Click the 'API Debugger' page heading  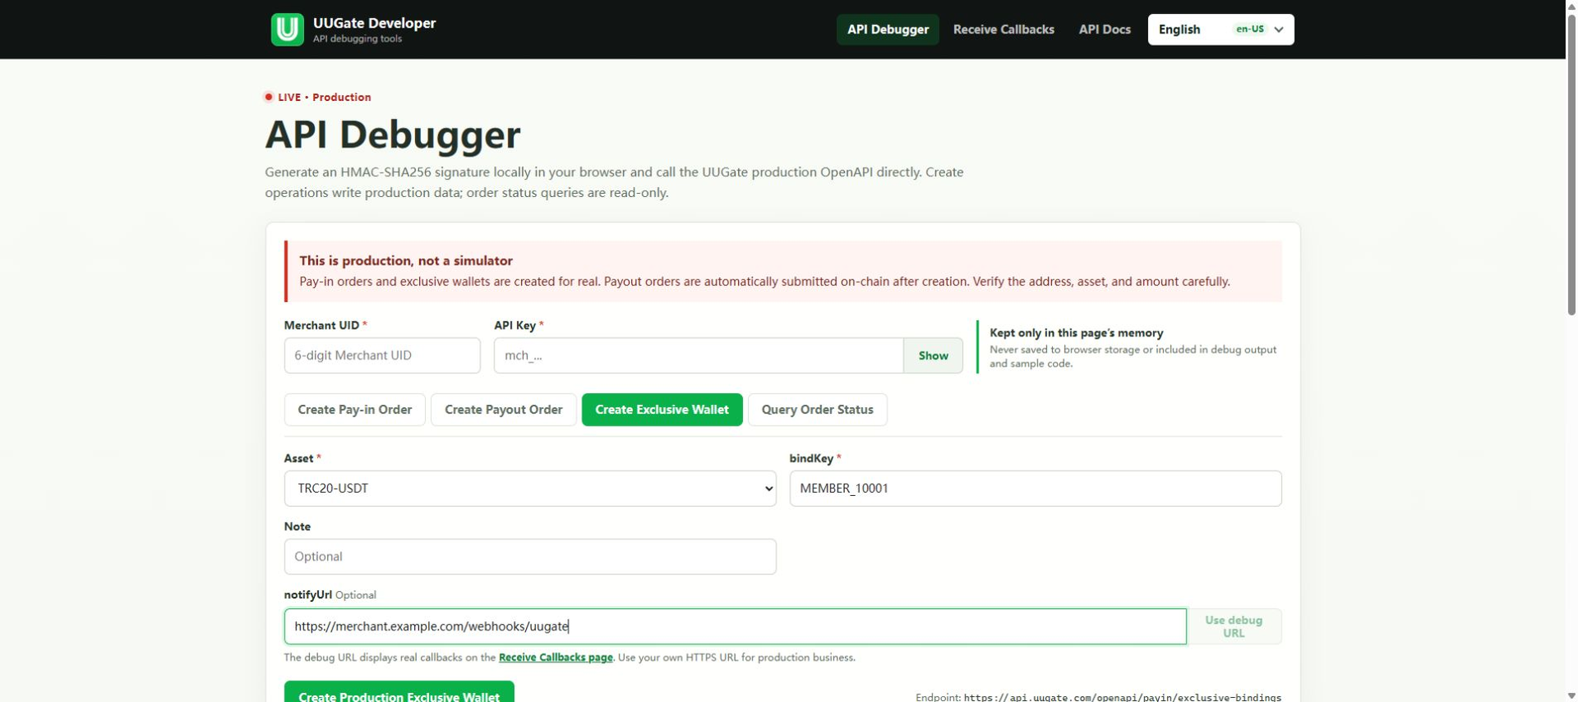(393, 135)
